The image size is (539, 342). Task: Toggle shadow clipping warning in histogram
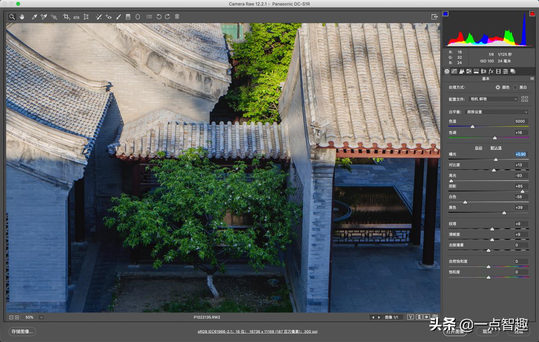coord(445,14)
